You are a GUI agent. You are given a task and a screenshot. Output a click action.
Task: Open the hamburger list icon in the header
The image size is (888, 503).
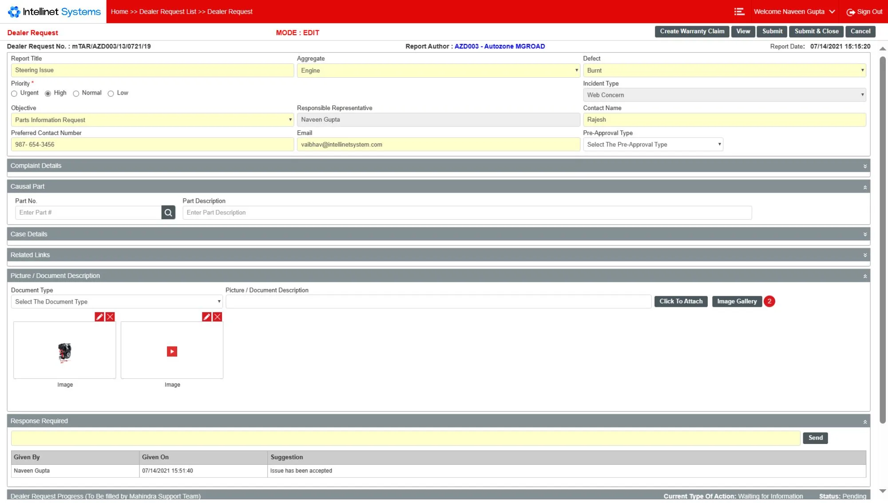[739, 11]
